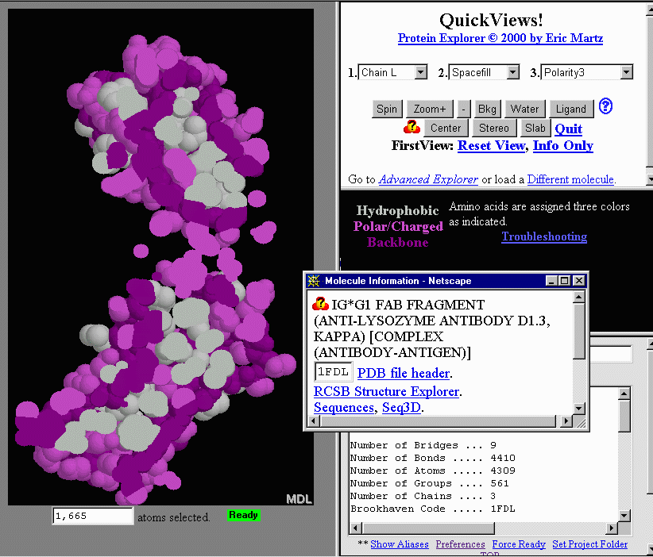Click the Netscape icon in popup title bar

(314, 281)
